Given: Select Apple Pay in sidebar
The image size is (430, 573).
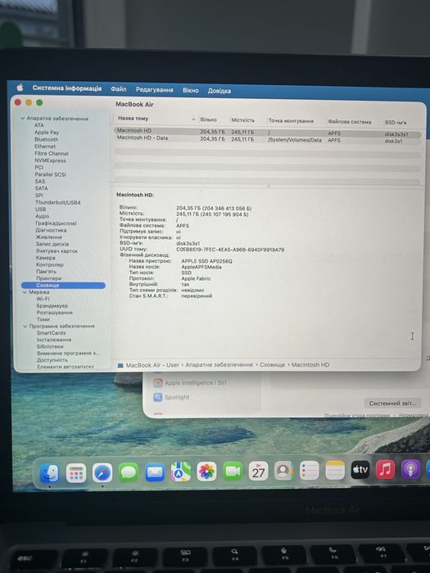Looking at the screenshot, I should coord(47,133).
